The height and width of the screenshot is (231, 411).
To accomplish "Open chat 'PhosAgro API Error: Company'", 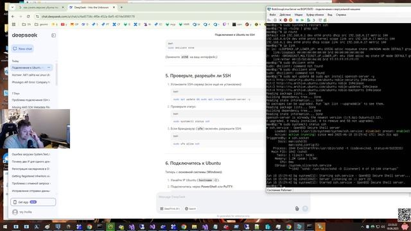I will (x=31, y=82).
